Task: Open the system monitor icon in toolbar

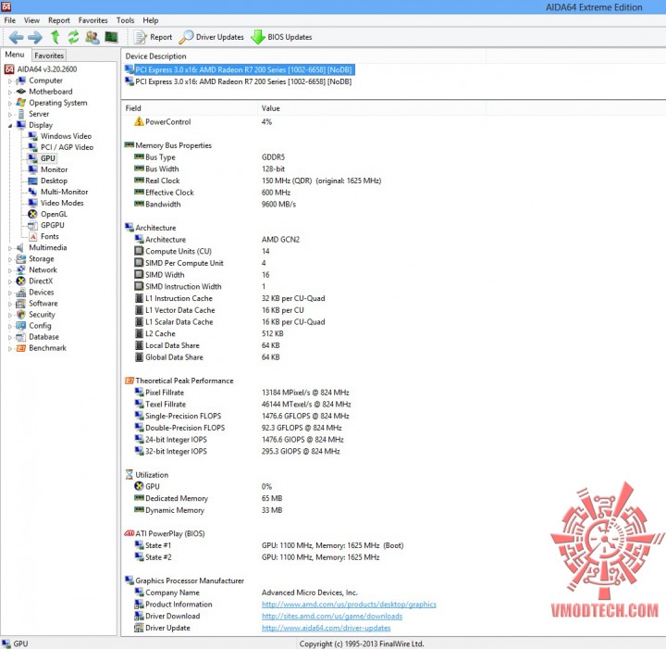Action: (x=111, y=37)
